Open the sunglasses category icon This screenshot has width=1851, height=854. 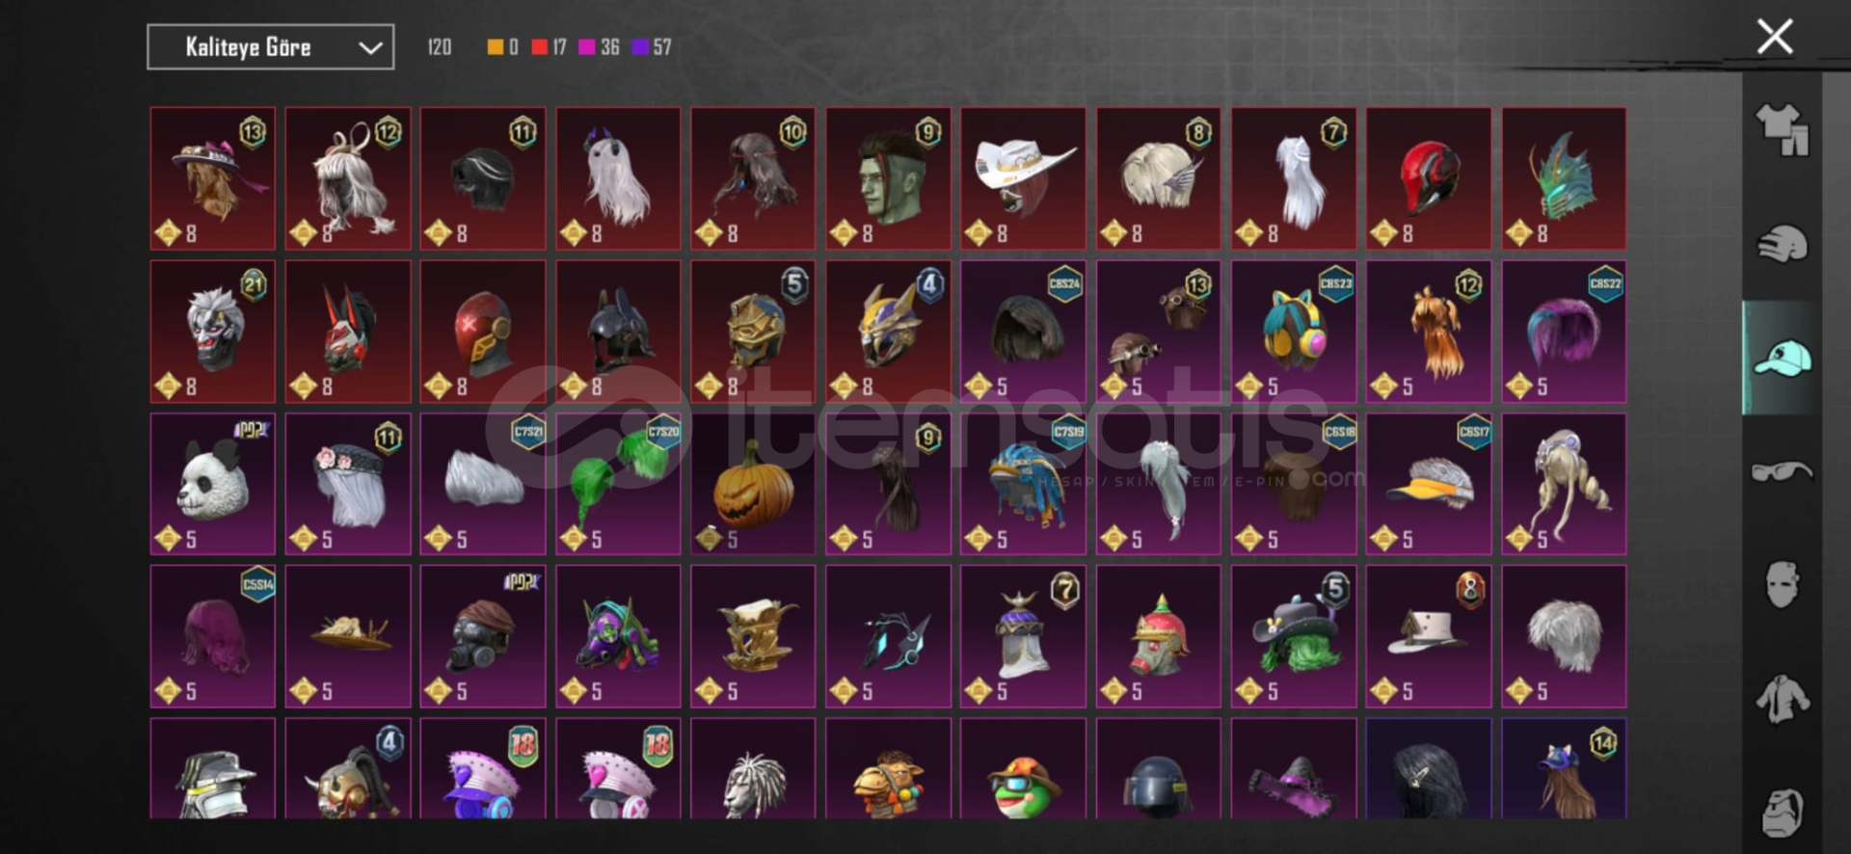(x=1782, y=471)
